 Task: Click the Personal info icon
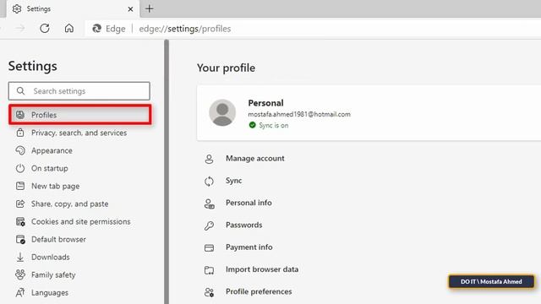(x=209, y=204)
